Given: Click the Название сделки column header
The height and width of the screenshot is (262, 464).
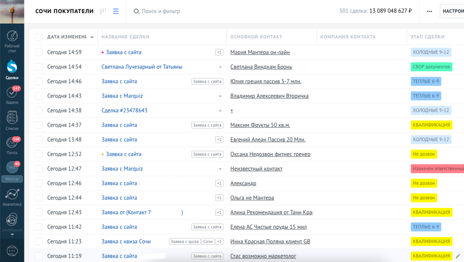Looking at the screenshot, I should pos(126,37).
